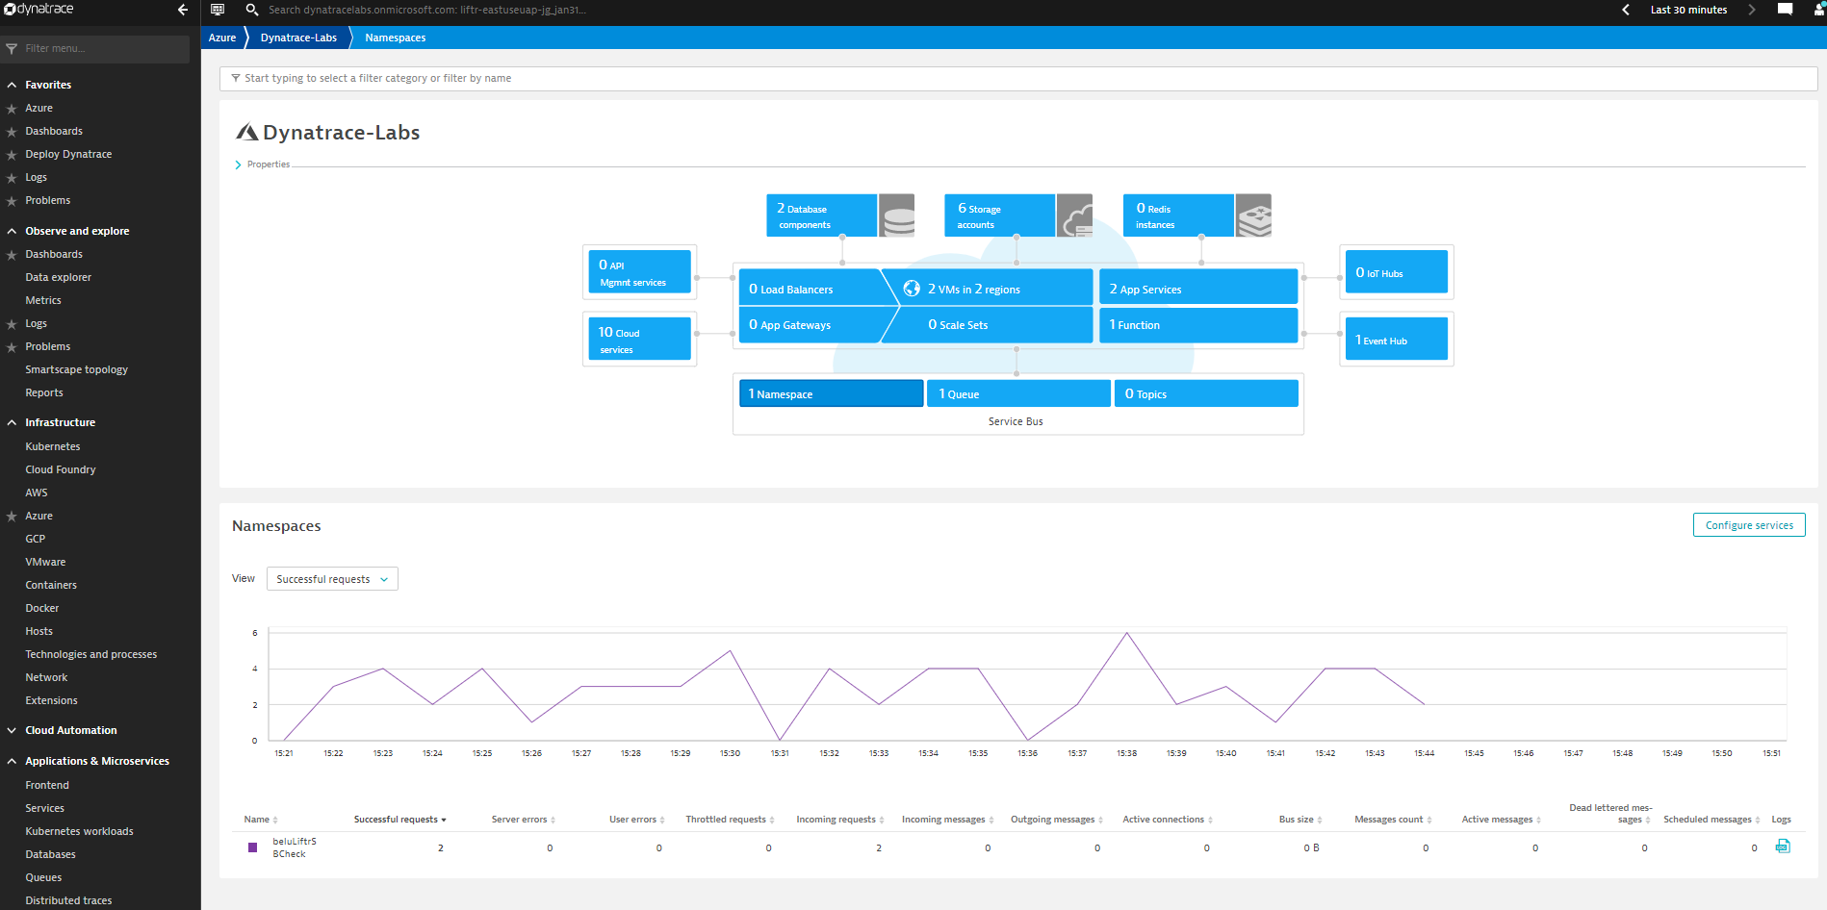This screenshot has height=910, width=1827.
Task: Open the 1 Function tile
Action: point(1198,325)
